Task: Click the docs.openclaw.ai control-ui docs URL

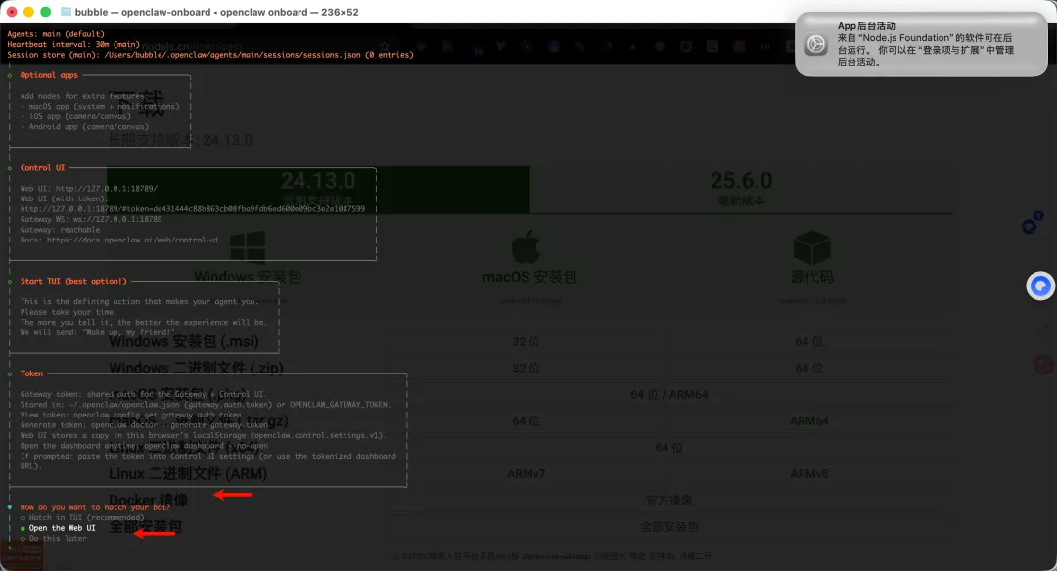Action: 132,240
